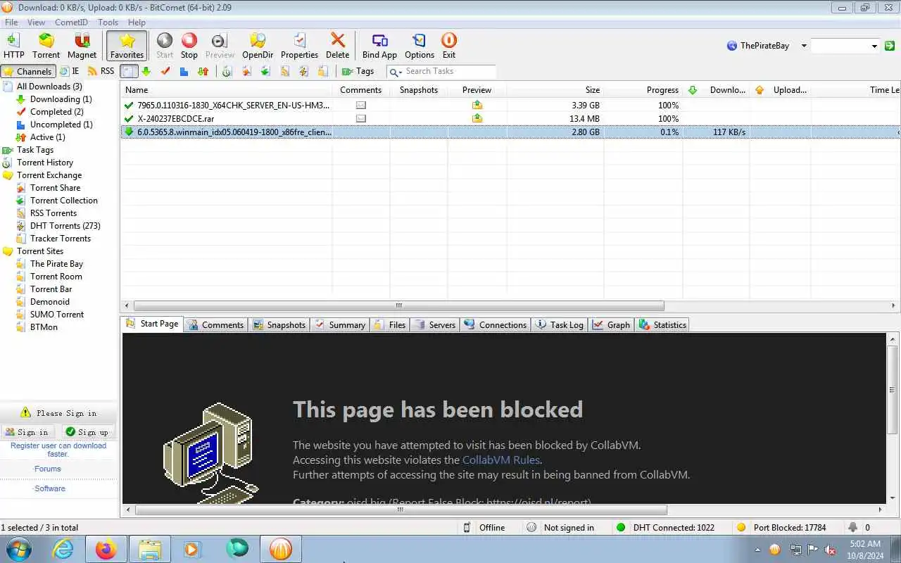This screenshot has height=563, width=901.
Task: Select the X-240237EBCDCE.rar task row
Action: click(510, 119)
